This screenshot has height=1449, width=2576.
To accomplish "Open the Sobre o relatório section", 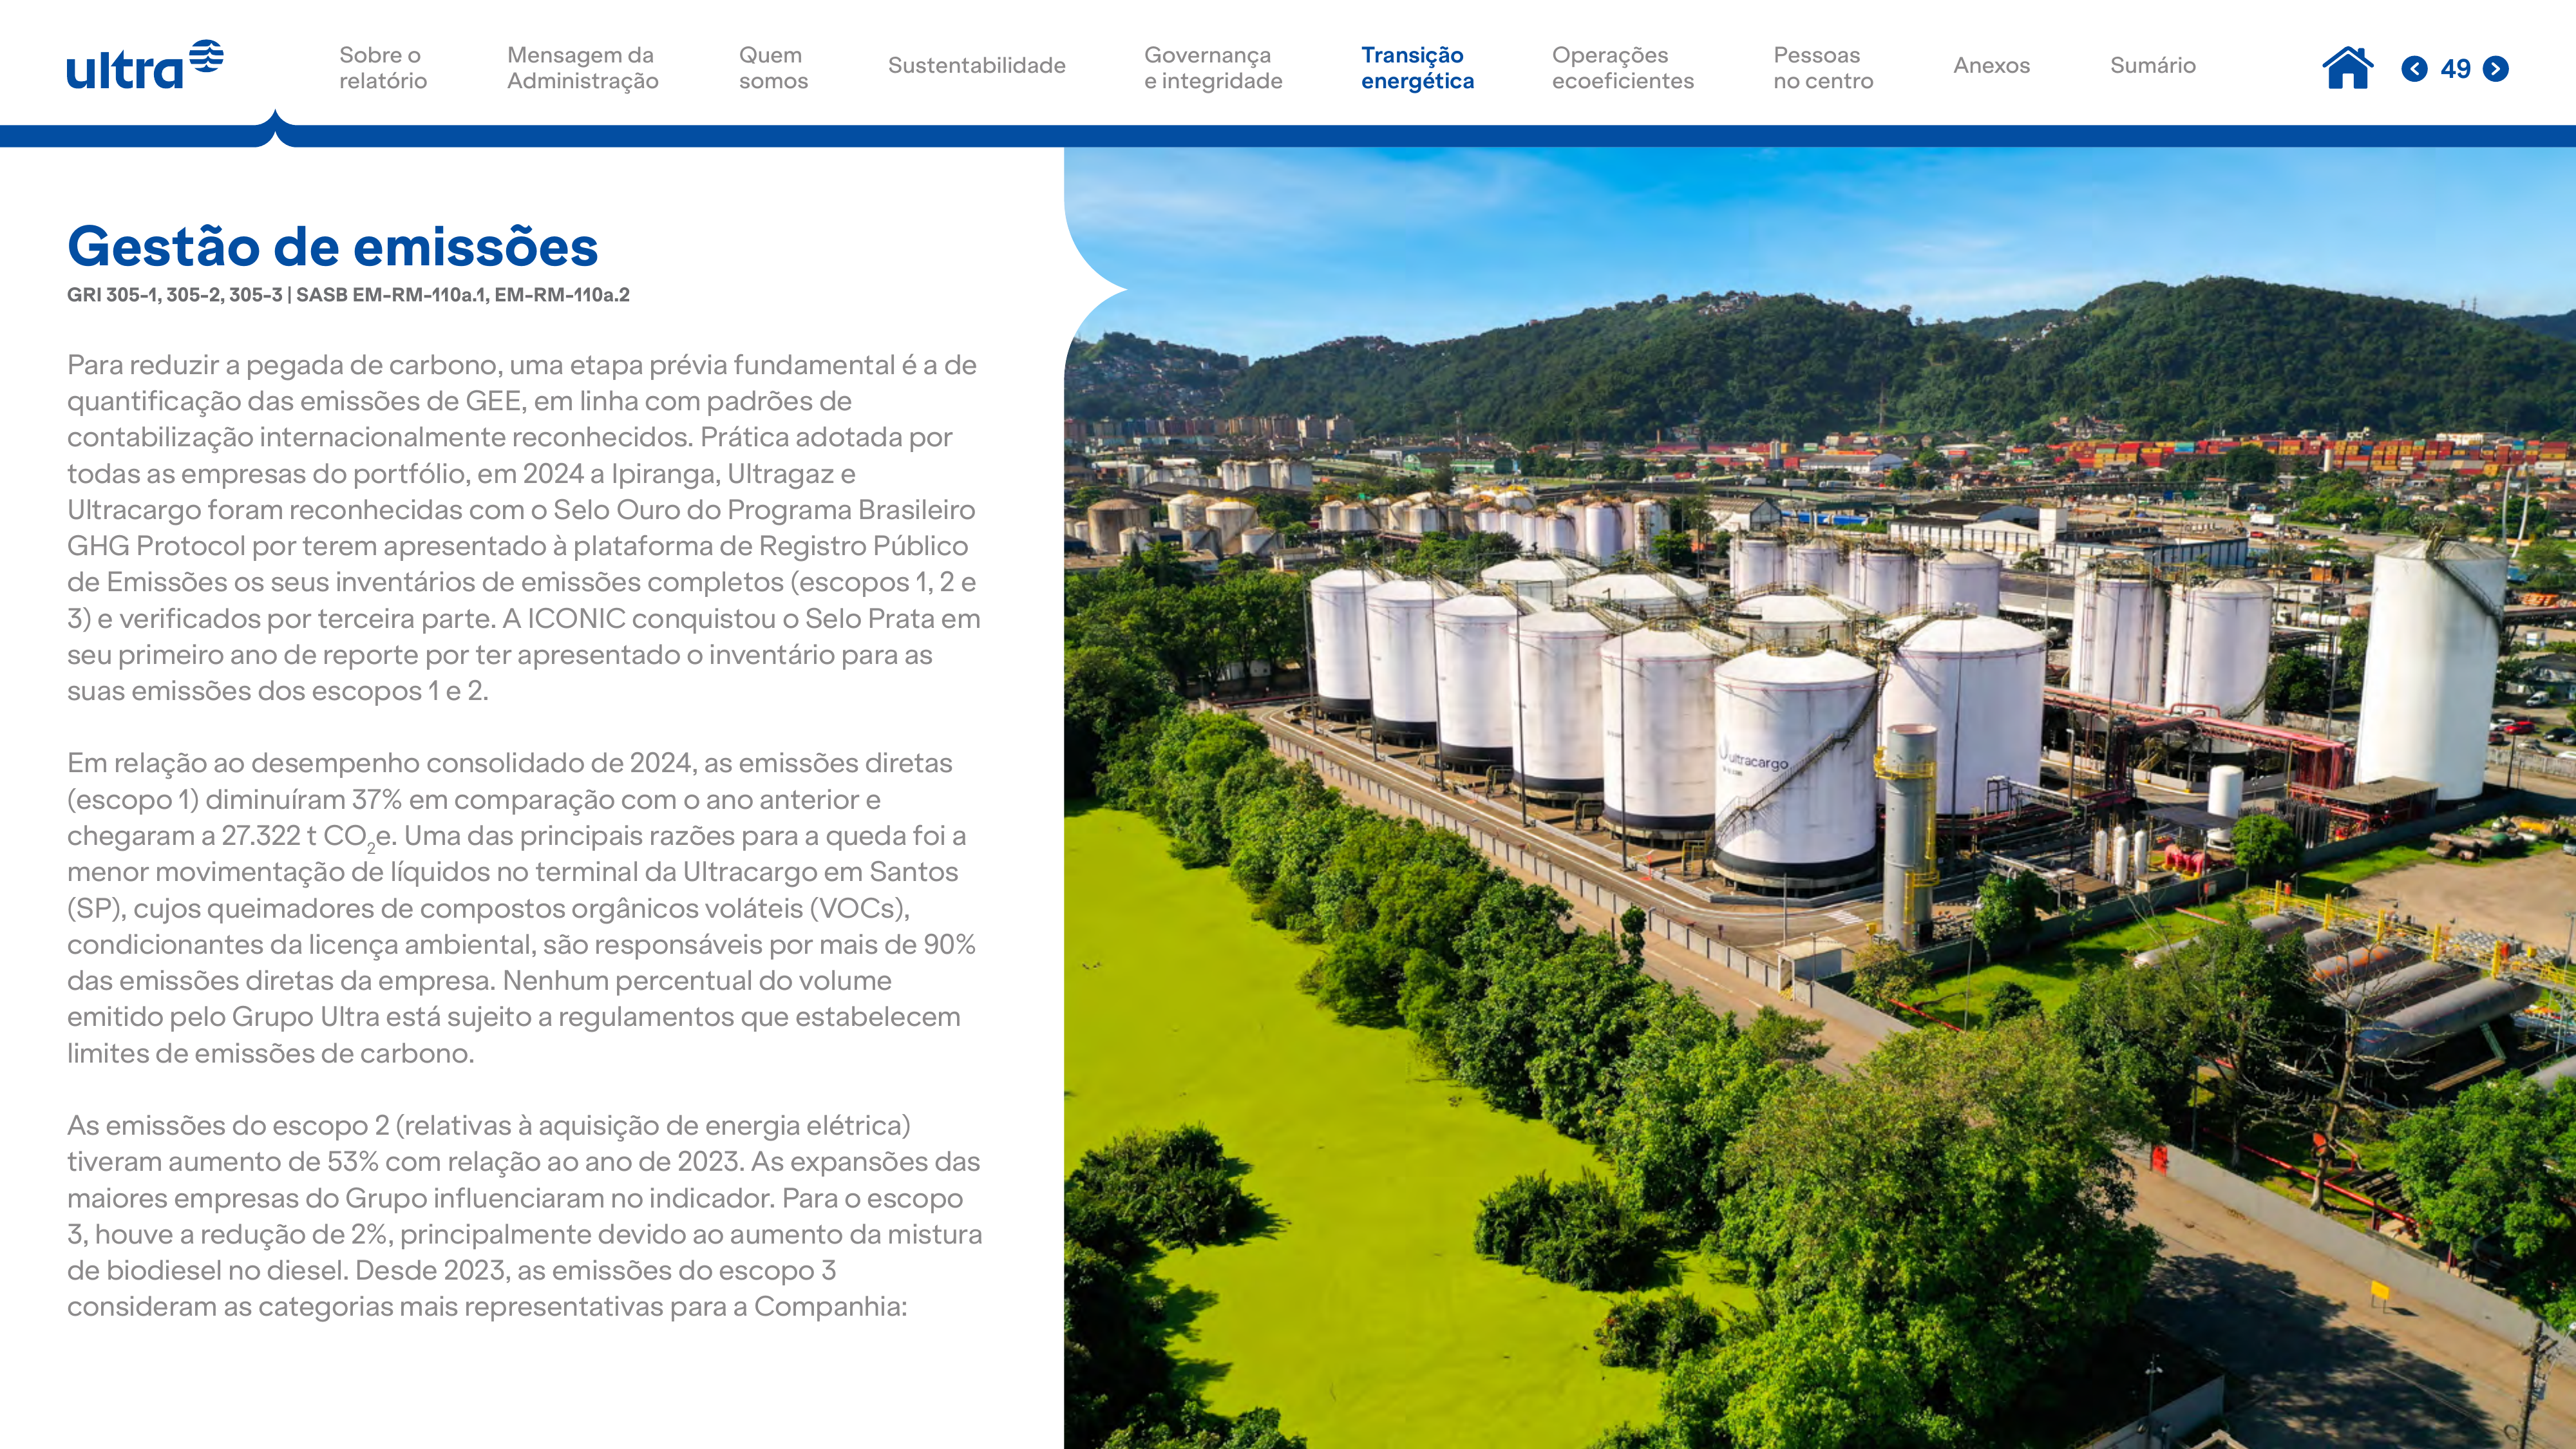I will [383, 68].
